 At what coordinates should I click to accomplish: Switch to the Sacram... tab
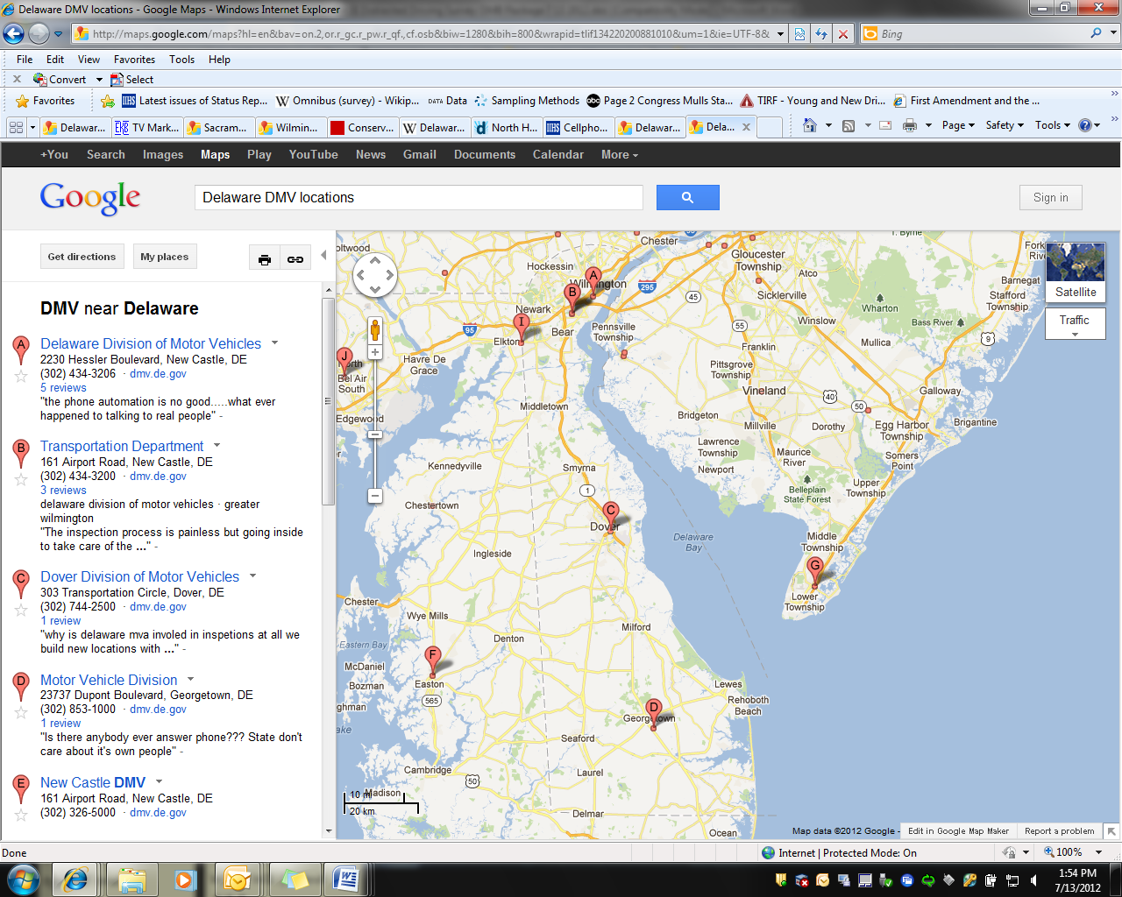click(219, 127)
